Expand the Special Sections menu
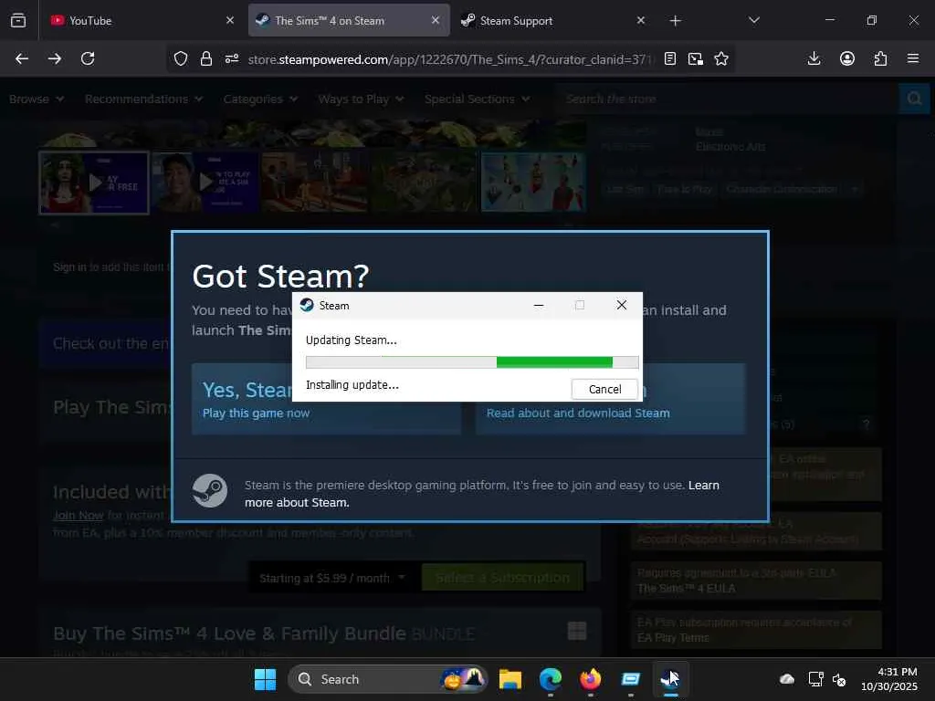 coord(477,99)
